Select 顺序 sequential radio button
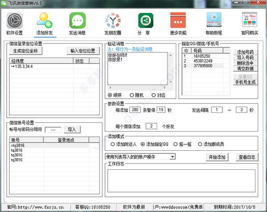The height and width of the screenshot is (212, 267). coord(110,95)
